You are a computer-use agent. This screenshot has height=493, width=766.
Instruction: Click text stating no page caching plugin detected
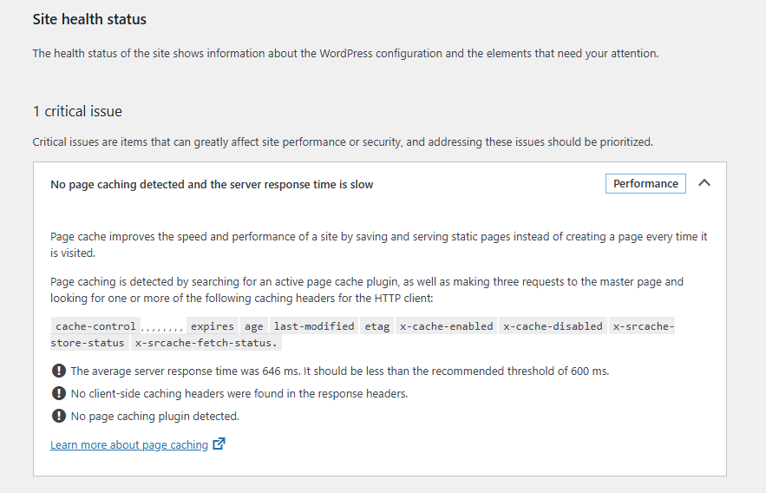pos(155,417)
